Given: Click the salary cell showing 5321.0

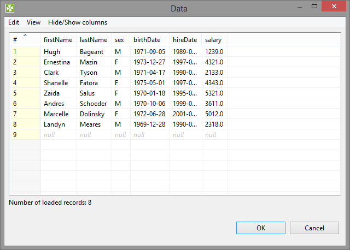Looking at the screenshot, I should point(214,93).
